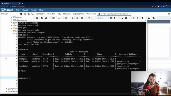Viewport: 171px width, 96px height.
Task: Open the Help menu
Action: pyautogui.click(x=42, y=10)
